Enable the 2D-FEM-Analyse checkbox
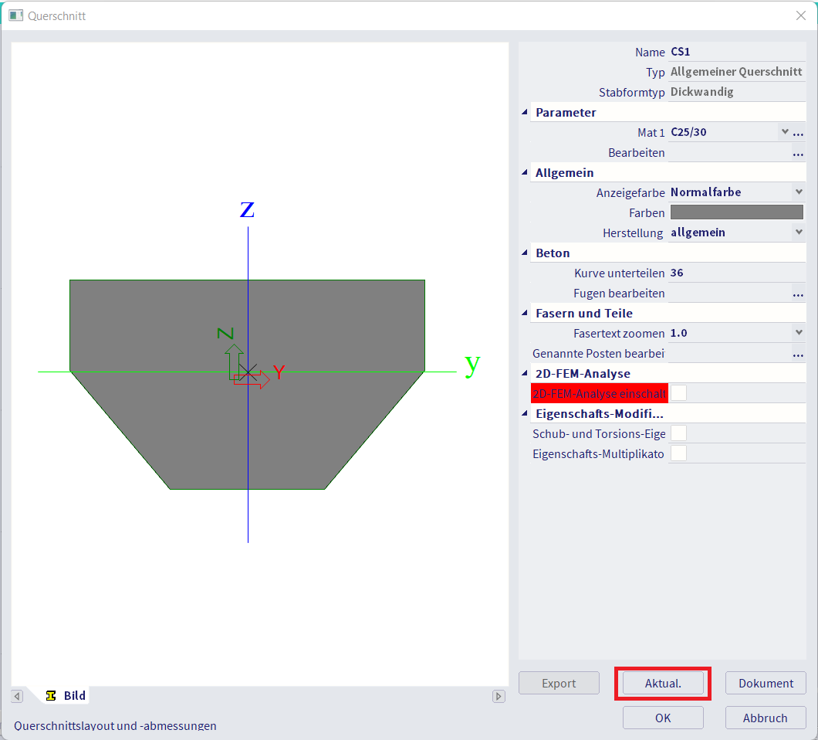Screen dimensions: 818x740 (678, 393)
